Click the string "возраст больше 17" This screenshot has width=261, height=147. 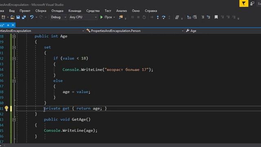(126, 70)
